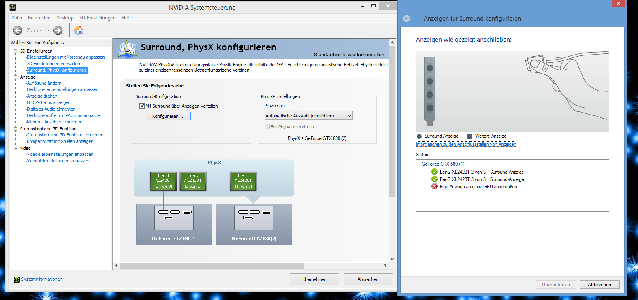Click back arrow in Surround configure window
638x300 pixels.
(407, 19)
